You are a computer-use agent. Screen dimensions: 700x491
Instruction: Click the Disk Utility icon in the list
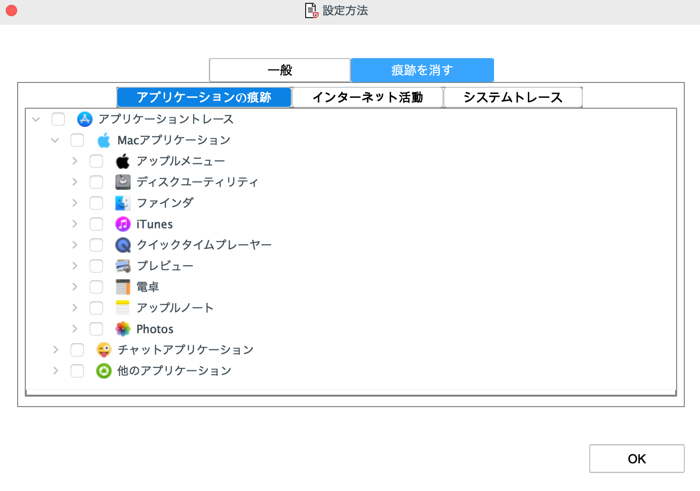[123, 182]
